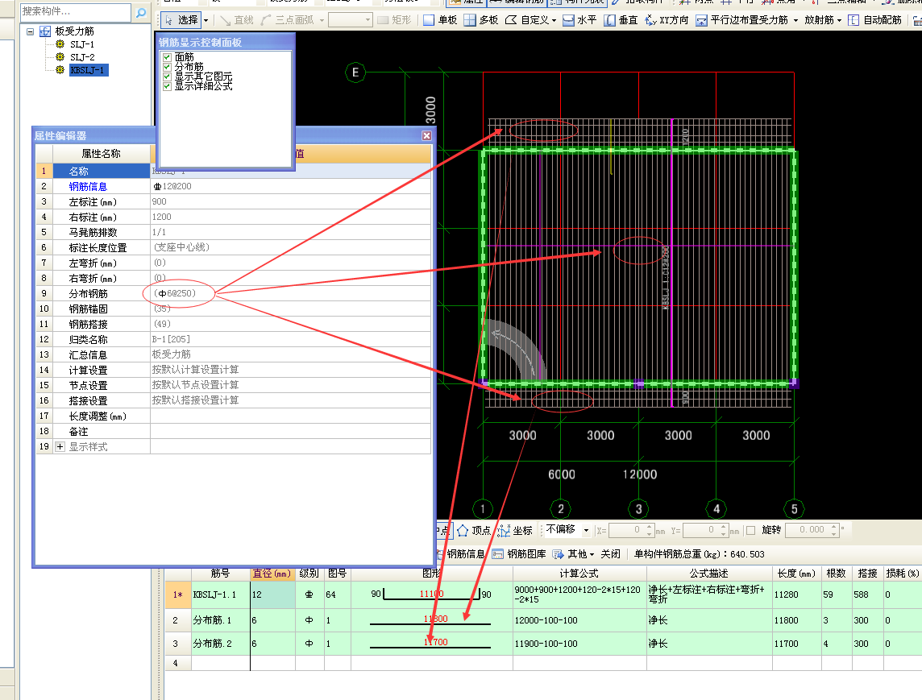Toggle 显示其它图元 checkbox
The height and width of the screenshot is (700, 922).
pos(167,77)
